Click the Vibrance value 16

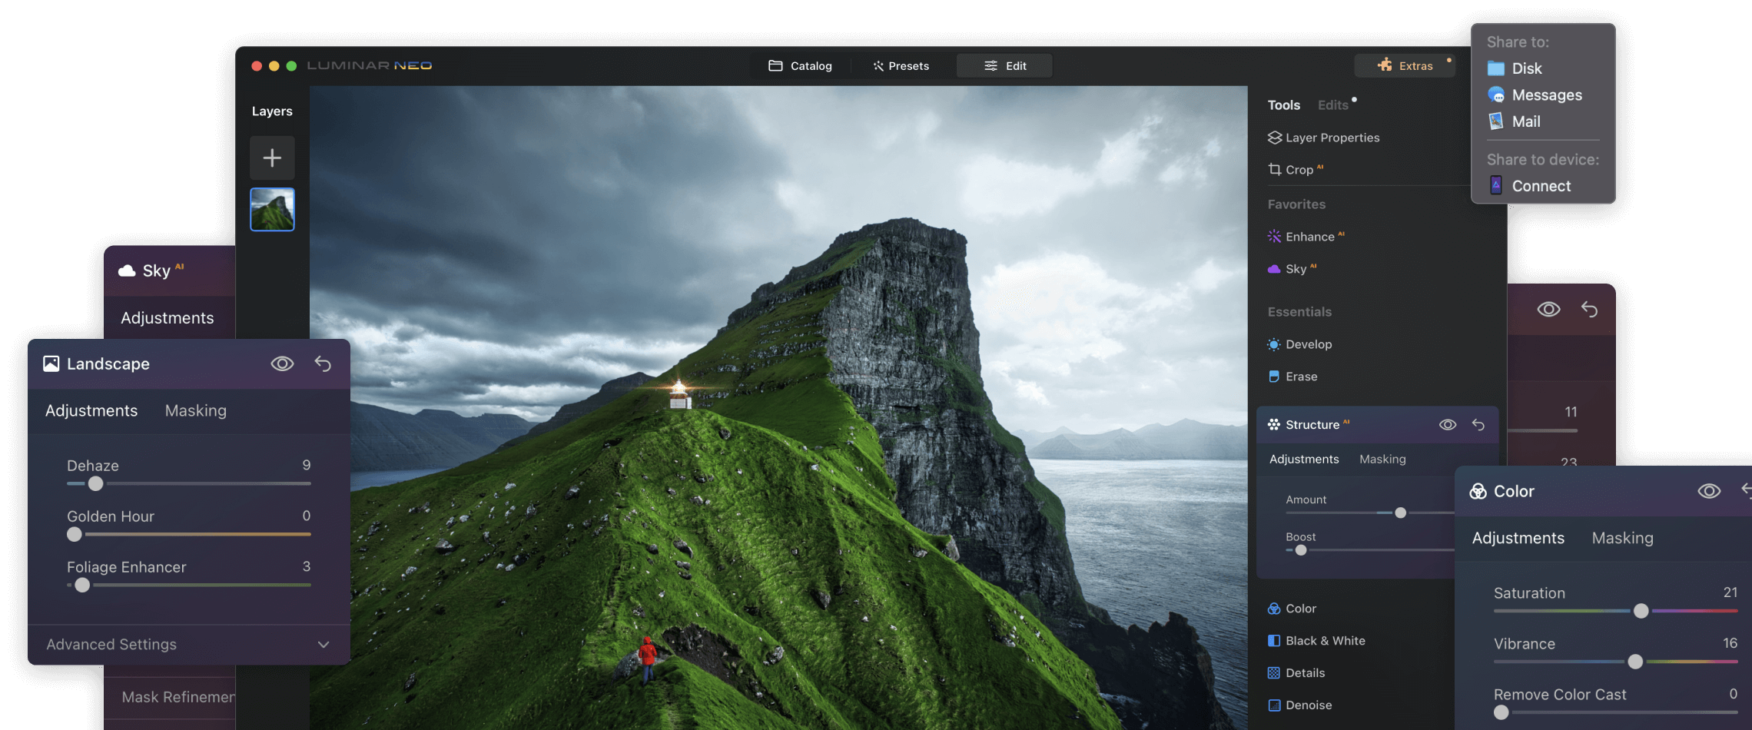[1730, 643]
